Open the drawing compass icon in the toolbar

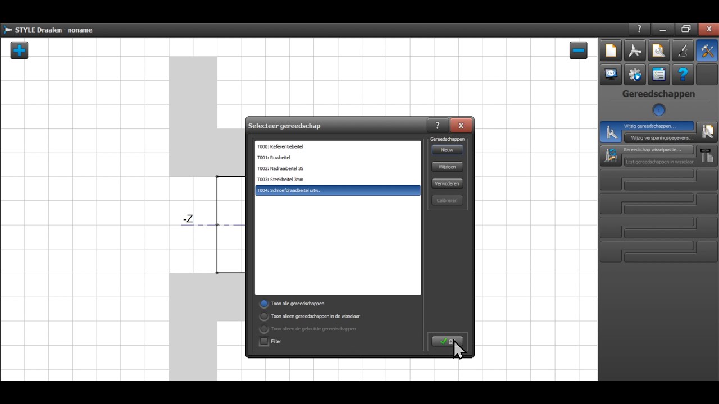pos(635,51)
